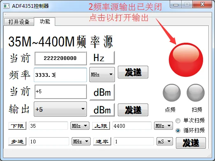
Task: Open the 速率 unit mS dropdown
Action: coord(165,141)
